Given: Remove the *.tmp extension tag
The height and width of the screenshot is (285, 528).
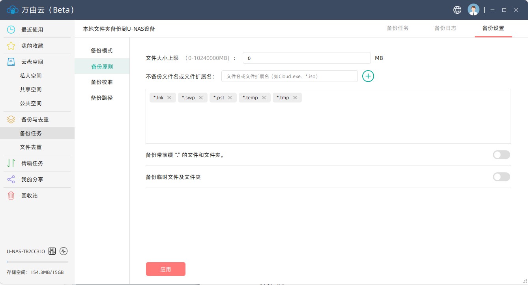Looking at the screenshot, I should 295,98.
